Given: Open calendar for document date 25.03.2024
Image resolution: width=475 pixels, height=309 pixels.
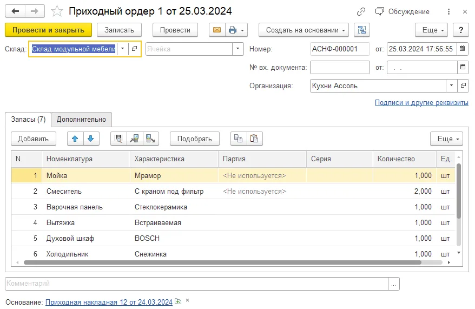Looking at the screenshot, I should point(462,49).
